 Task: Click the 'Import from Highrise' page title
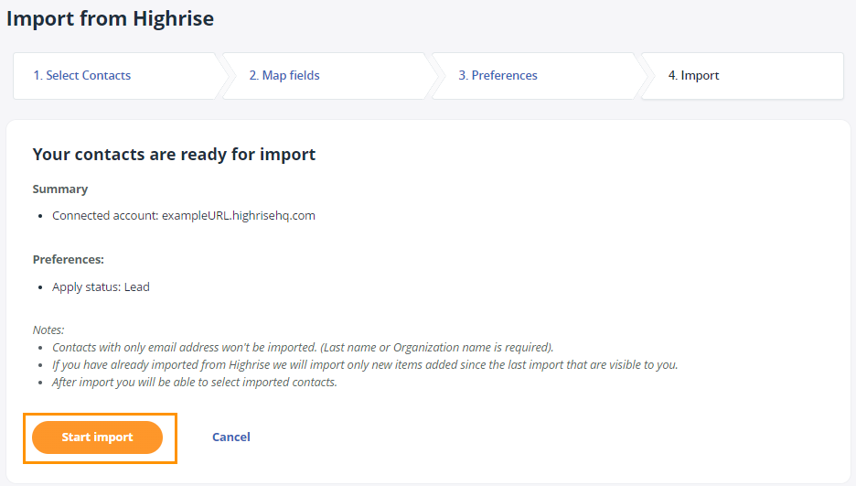(x=111, y=18)
